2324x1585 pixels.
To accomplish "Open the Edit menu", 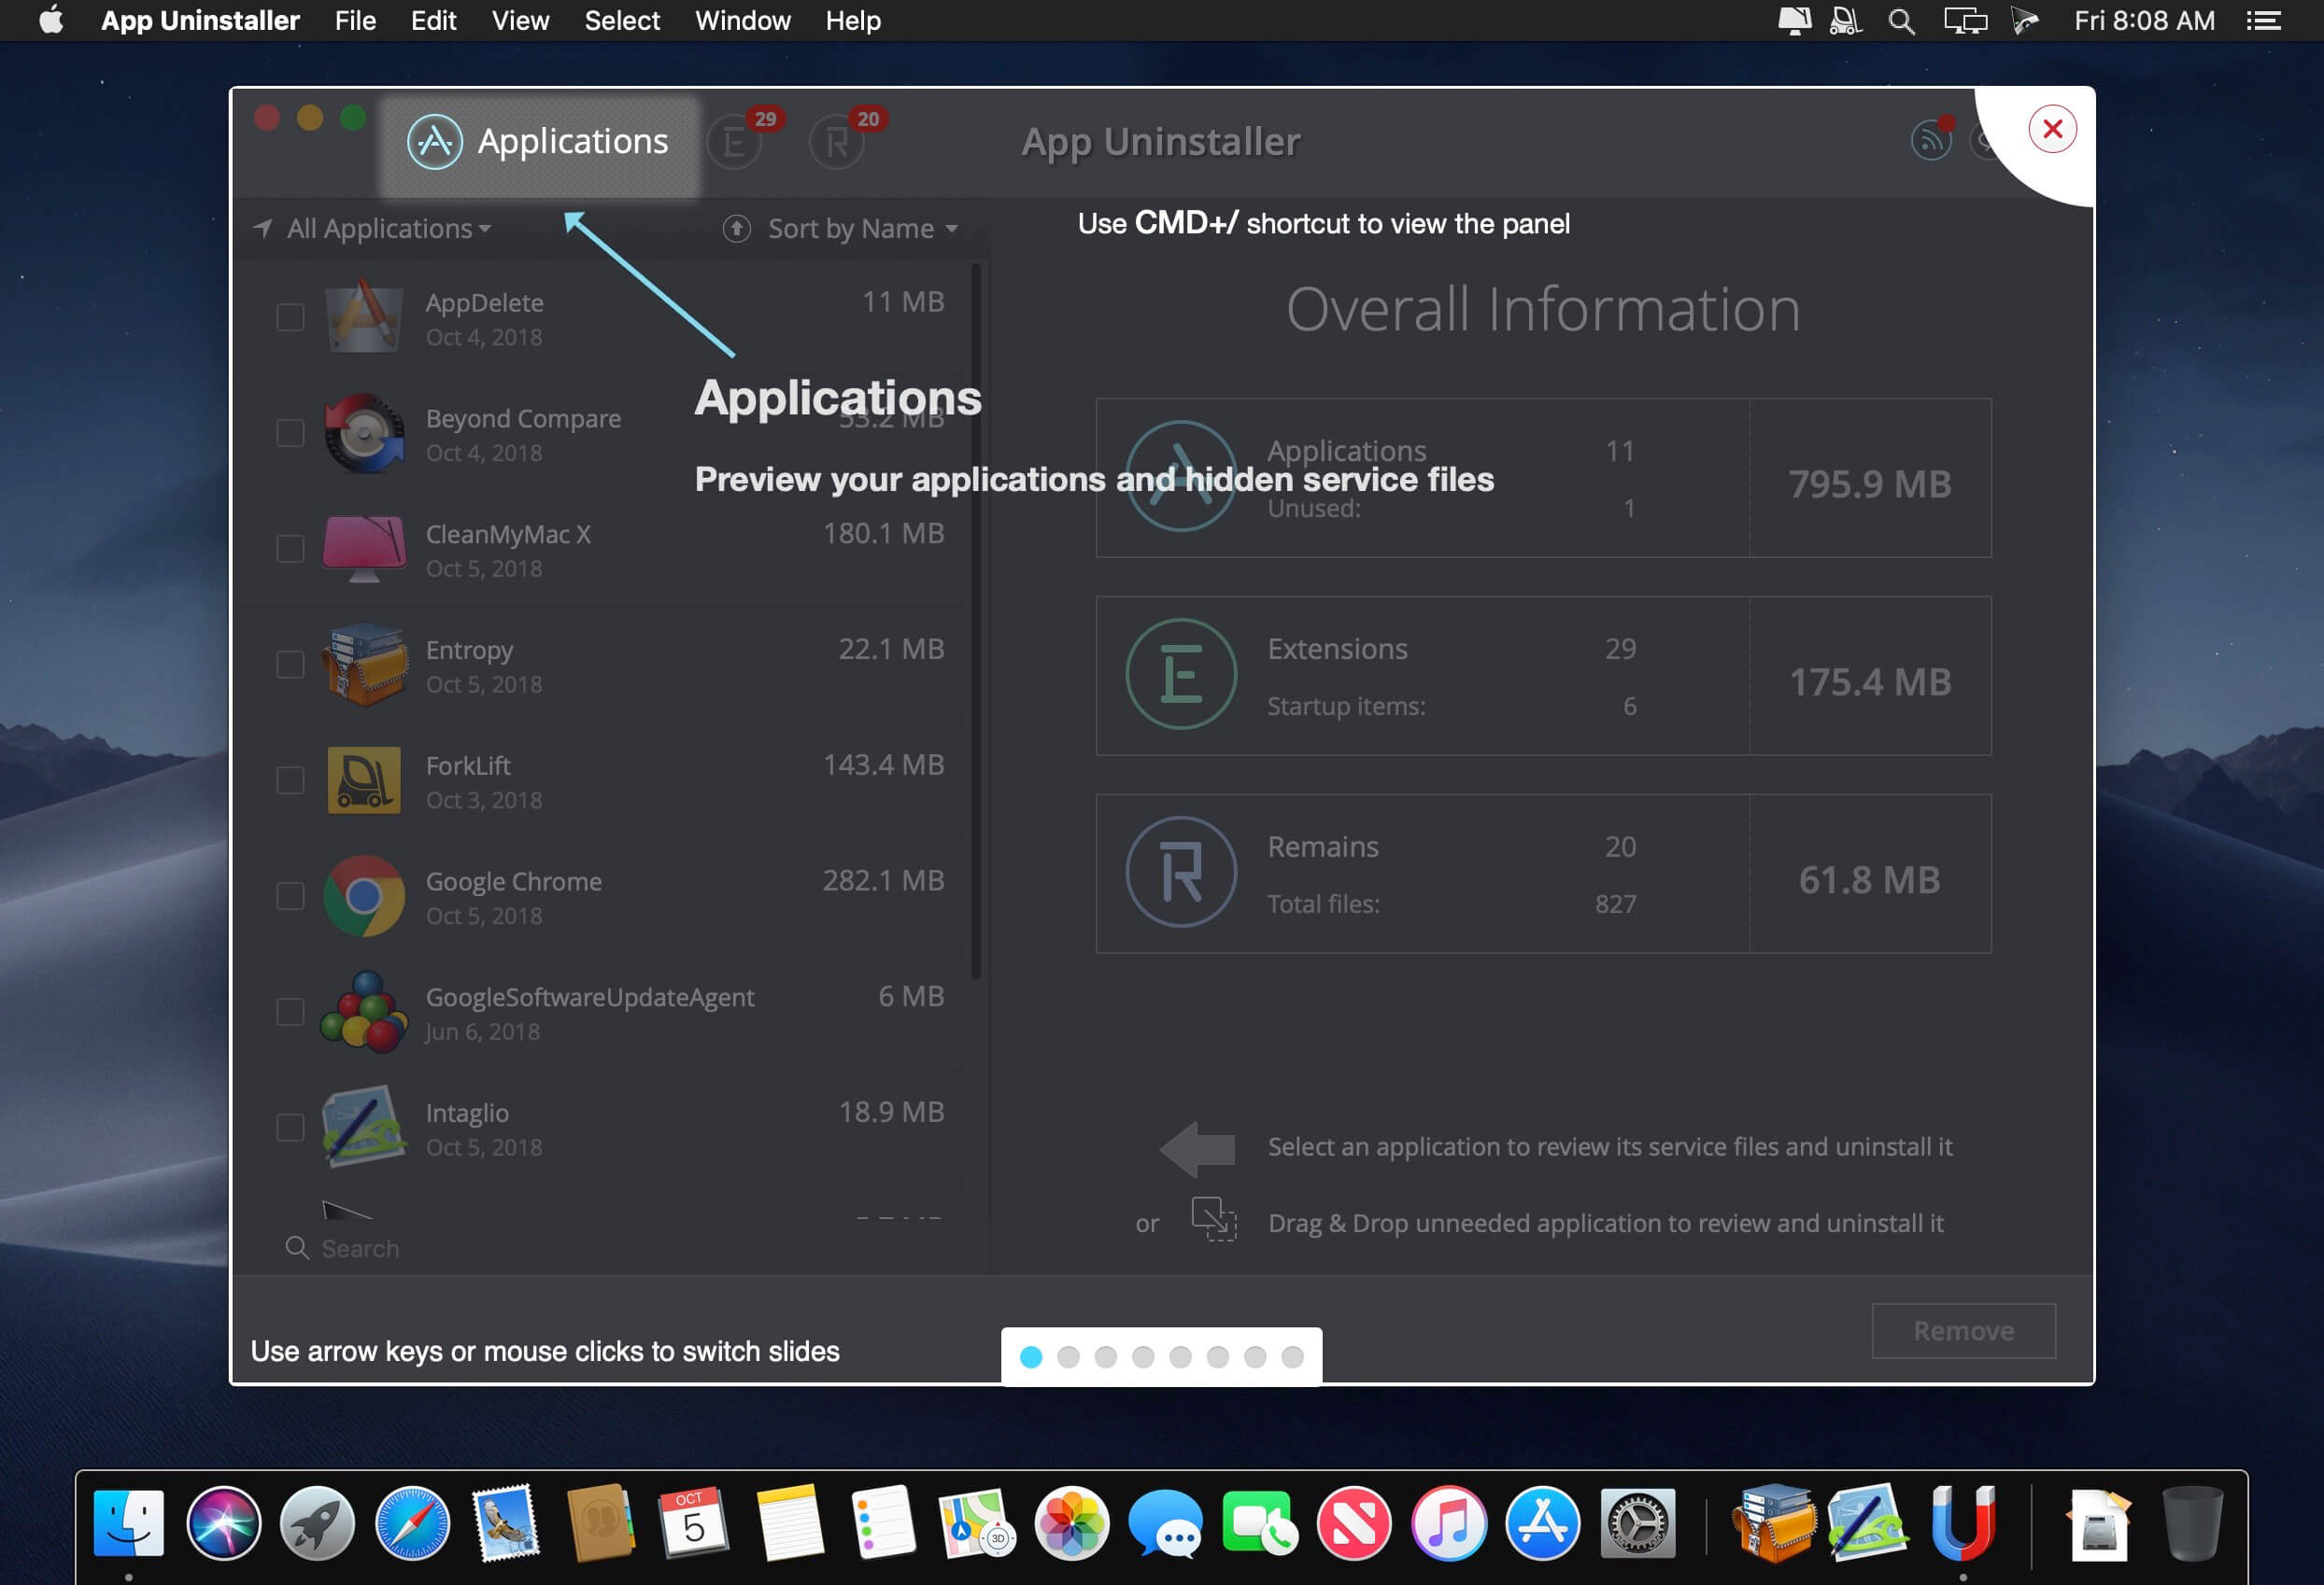I will pyautogui.click(x=433, y=21).
